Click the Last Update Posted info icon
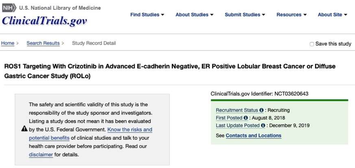Viewport: 355px width, 168px height. coord(263,125)
